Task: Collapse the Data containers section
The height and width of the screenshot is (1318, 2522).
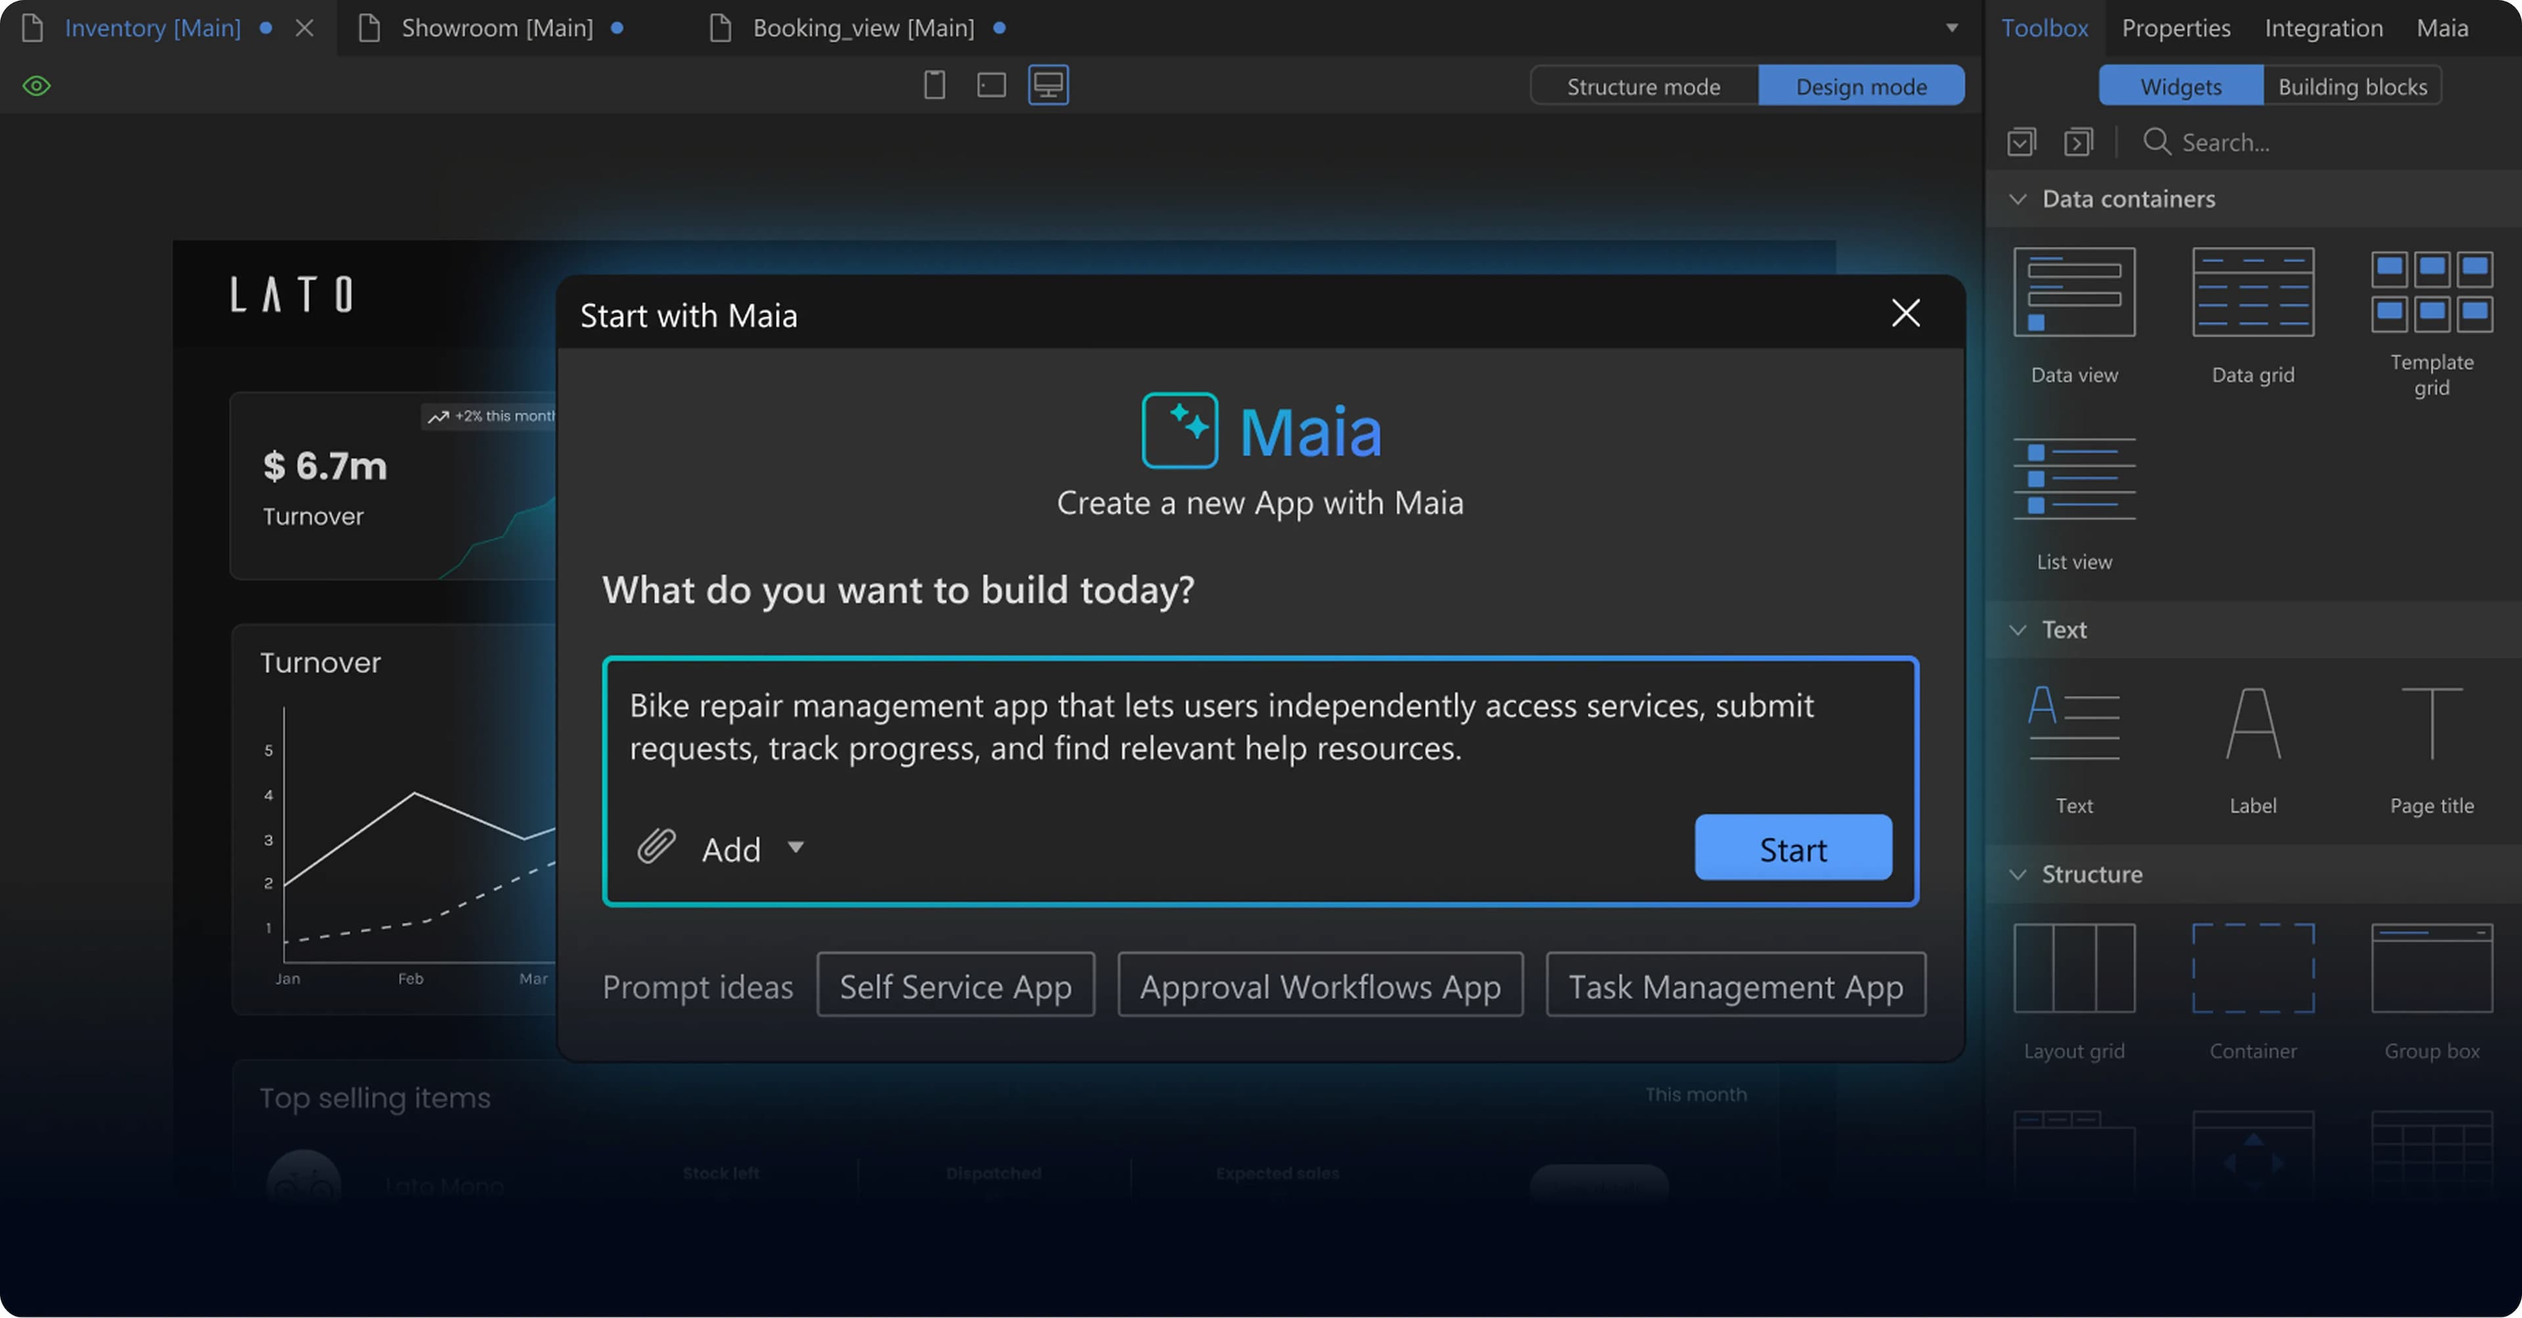Action: tap(2018, 199)
